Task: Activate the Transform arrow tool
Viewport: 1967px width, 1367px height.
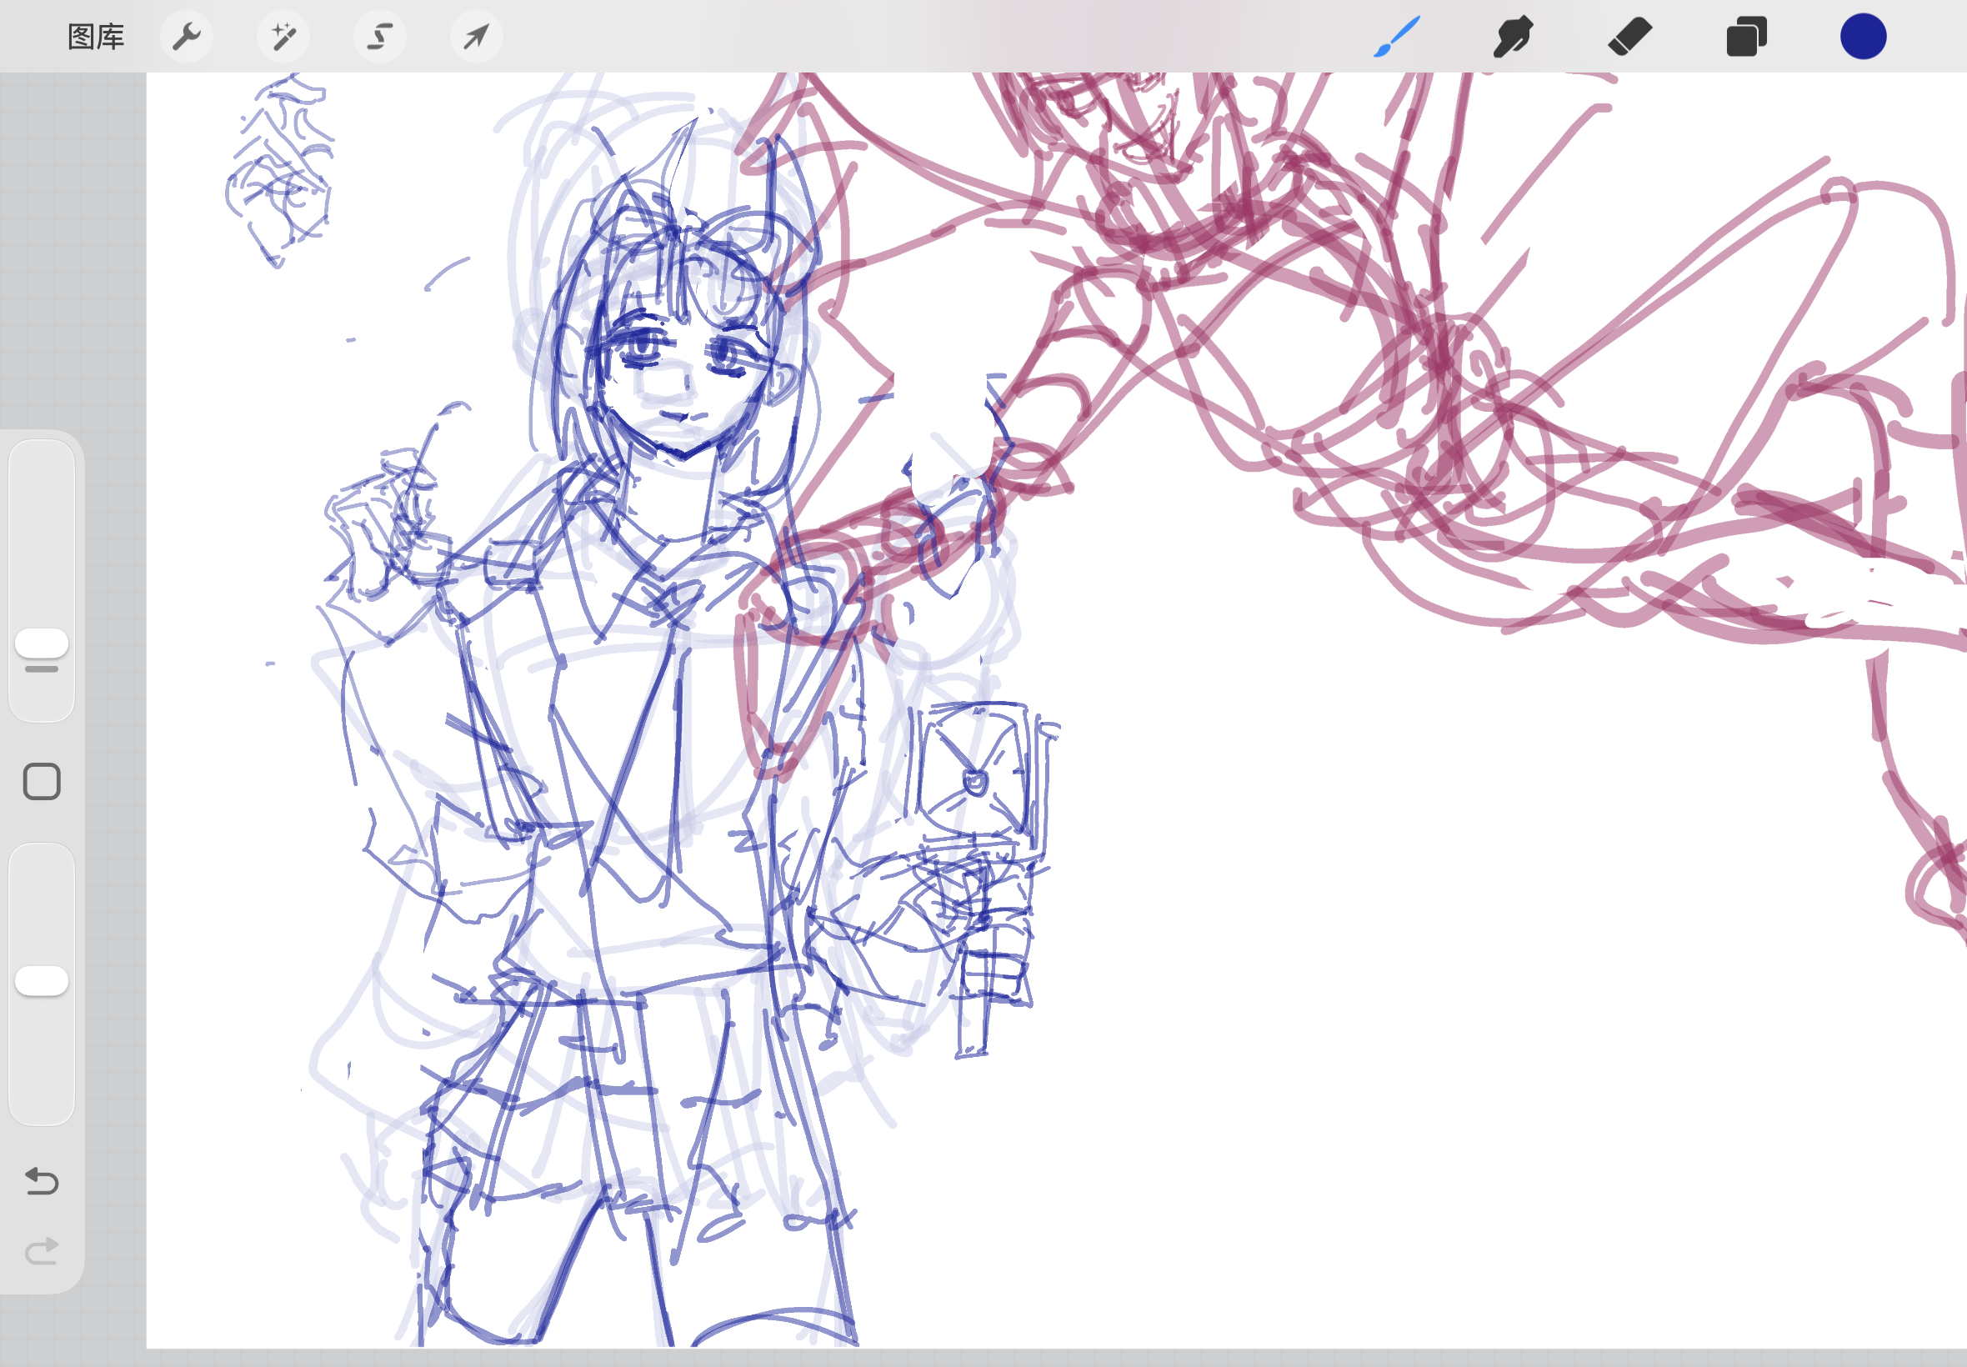Action: (x=476, y=37)
